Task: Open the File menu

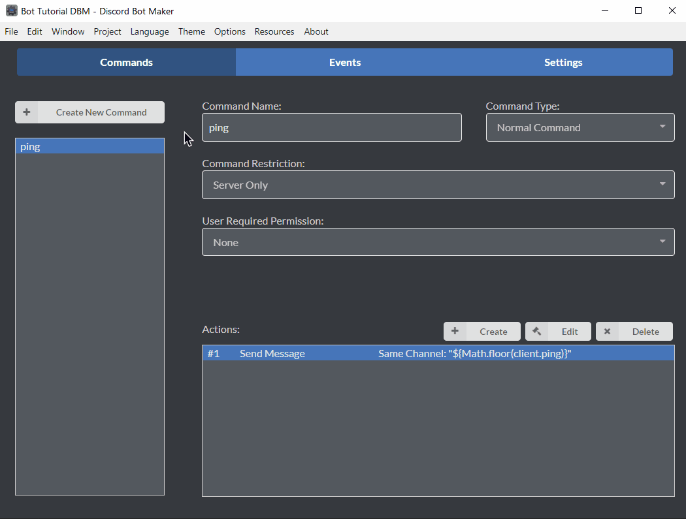Action: tap(11, 31)
